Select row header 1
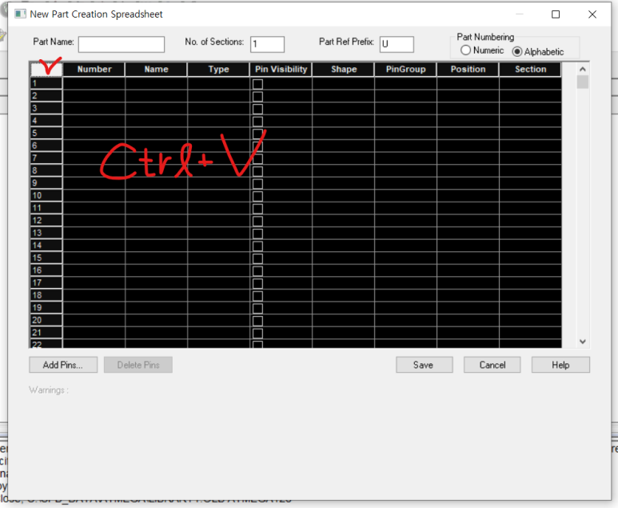 [x=46, y=83]
